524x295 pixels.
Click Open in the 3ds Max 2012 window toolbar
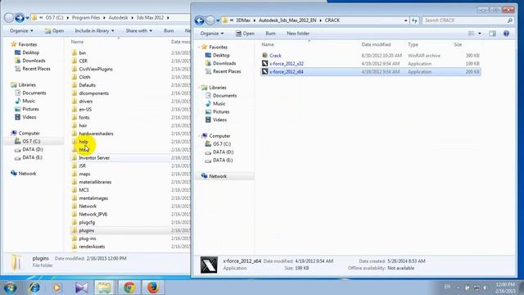point(55,31)
